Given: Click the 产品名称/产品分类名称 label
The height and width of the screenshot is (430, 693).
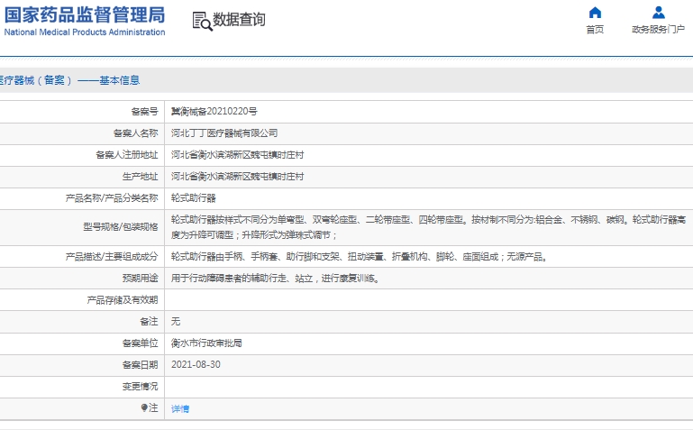Looking at the screenshot, I should point(112,198).
